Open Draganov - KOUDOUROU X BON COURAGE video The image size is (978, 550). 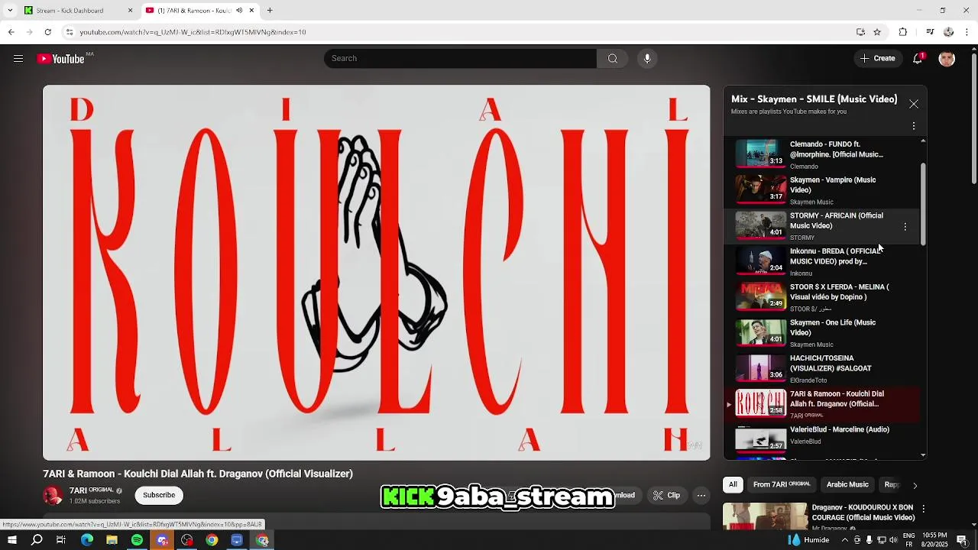[x=863, y=512]
